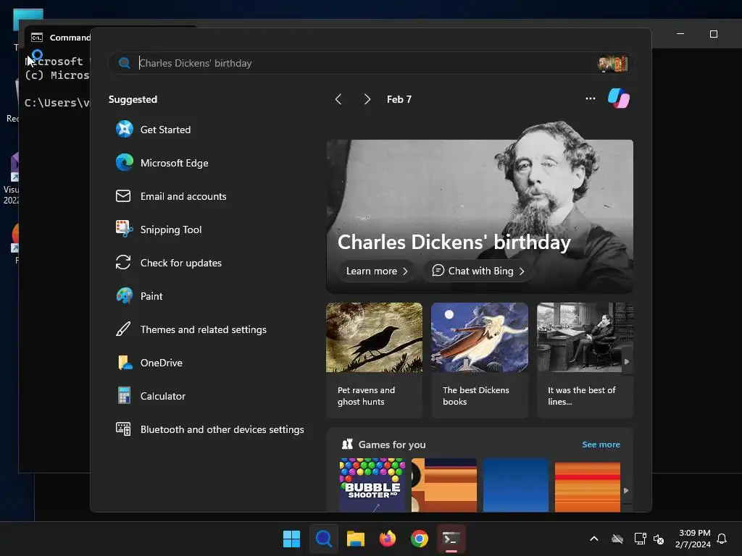Open Bubble Shooter HD game
The height and width of the screenshot is (556, 742).
point(372,484)
